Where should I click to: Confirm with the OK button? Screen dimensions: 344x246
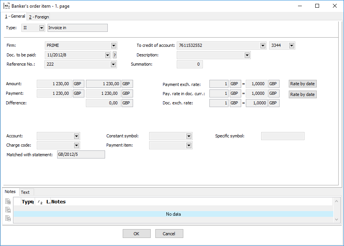(137, 234)
